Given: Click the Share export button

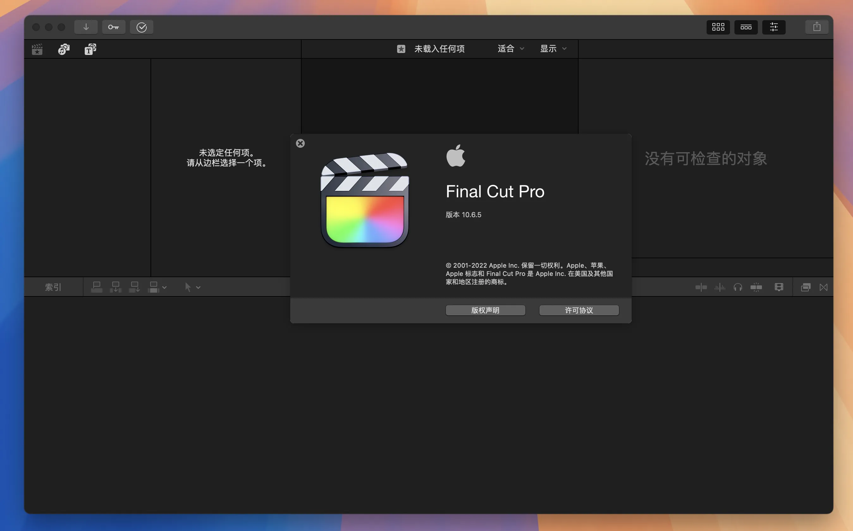Looking at the screenshot, I should (x=817, y=27).
